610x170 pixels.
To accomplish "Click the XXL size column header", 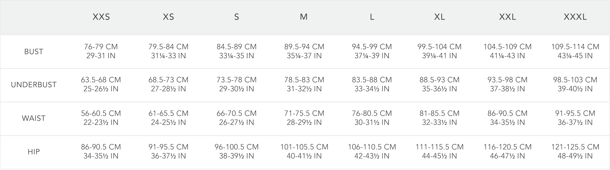I will pyautogui.click(x=507, y=17).
